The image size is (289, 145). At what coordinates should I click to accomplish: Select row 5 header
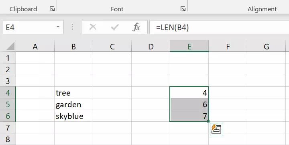pyautogui.click(x=8, y=104)
